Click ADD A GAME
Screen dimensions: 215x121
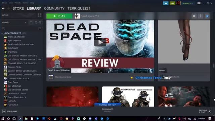coord(10,111)
